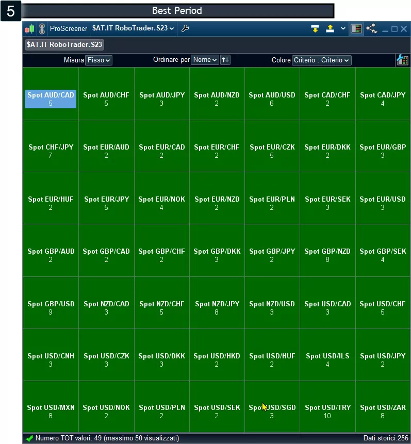The image size is (411, 444).
Task: Click the Spot AUD/NZD cell
Action: 217,93
